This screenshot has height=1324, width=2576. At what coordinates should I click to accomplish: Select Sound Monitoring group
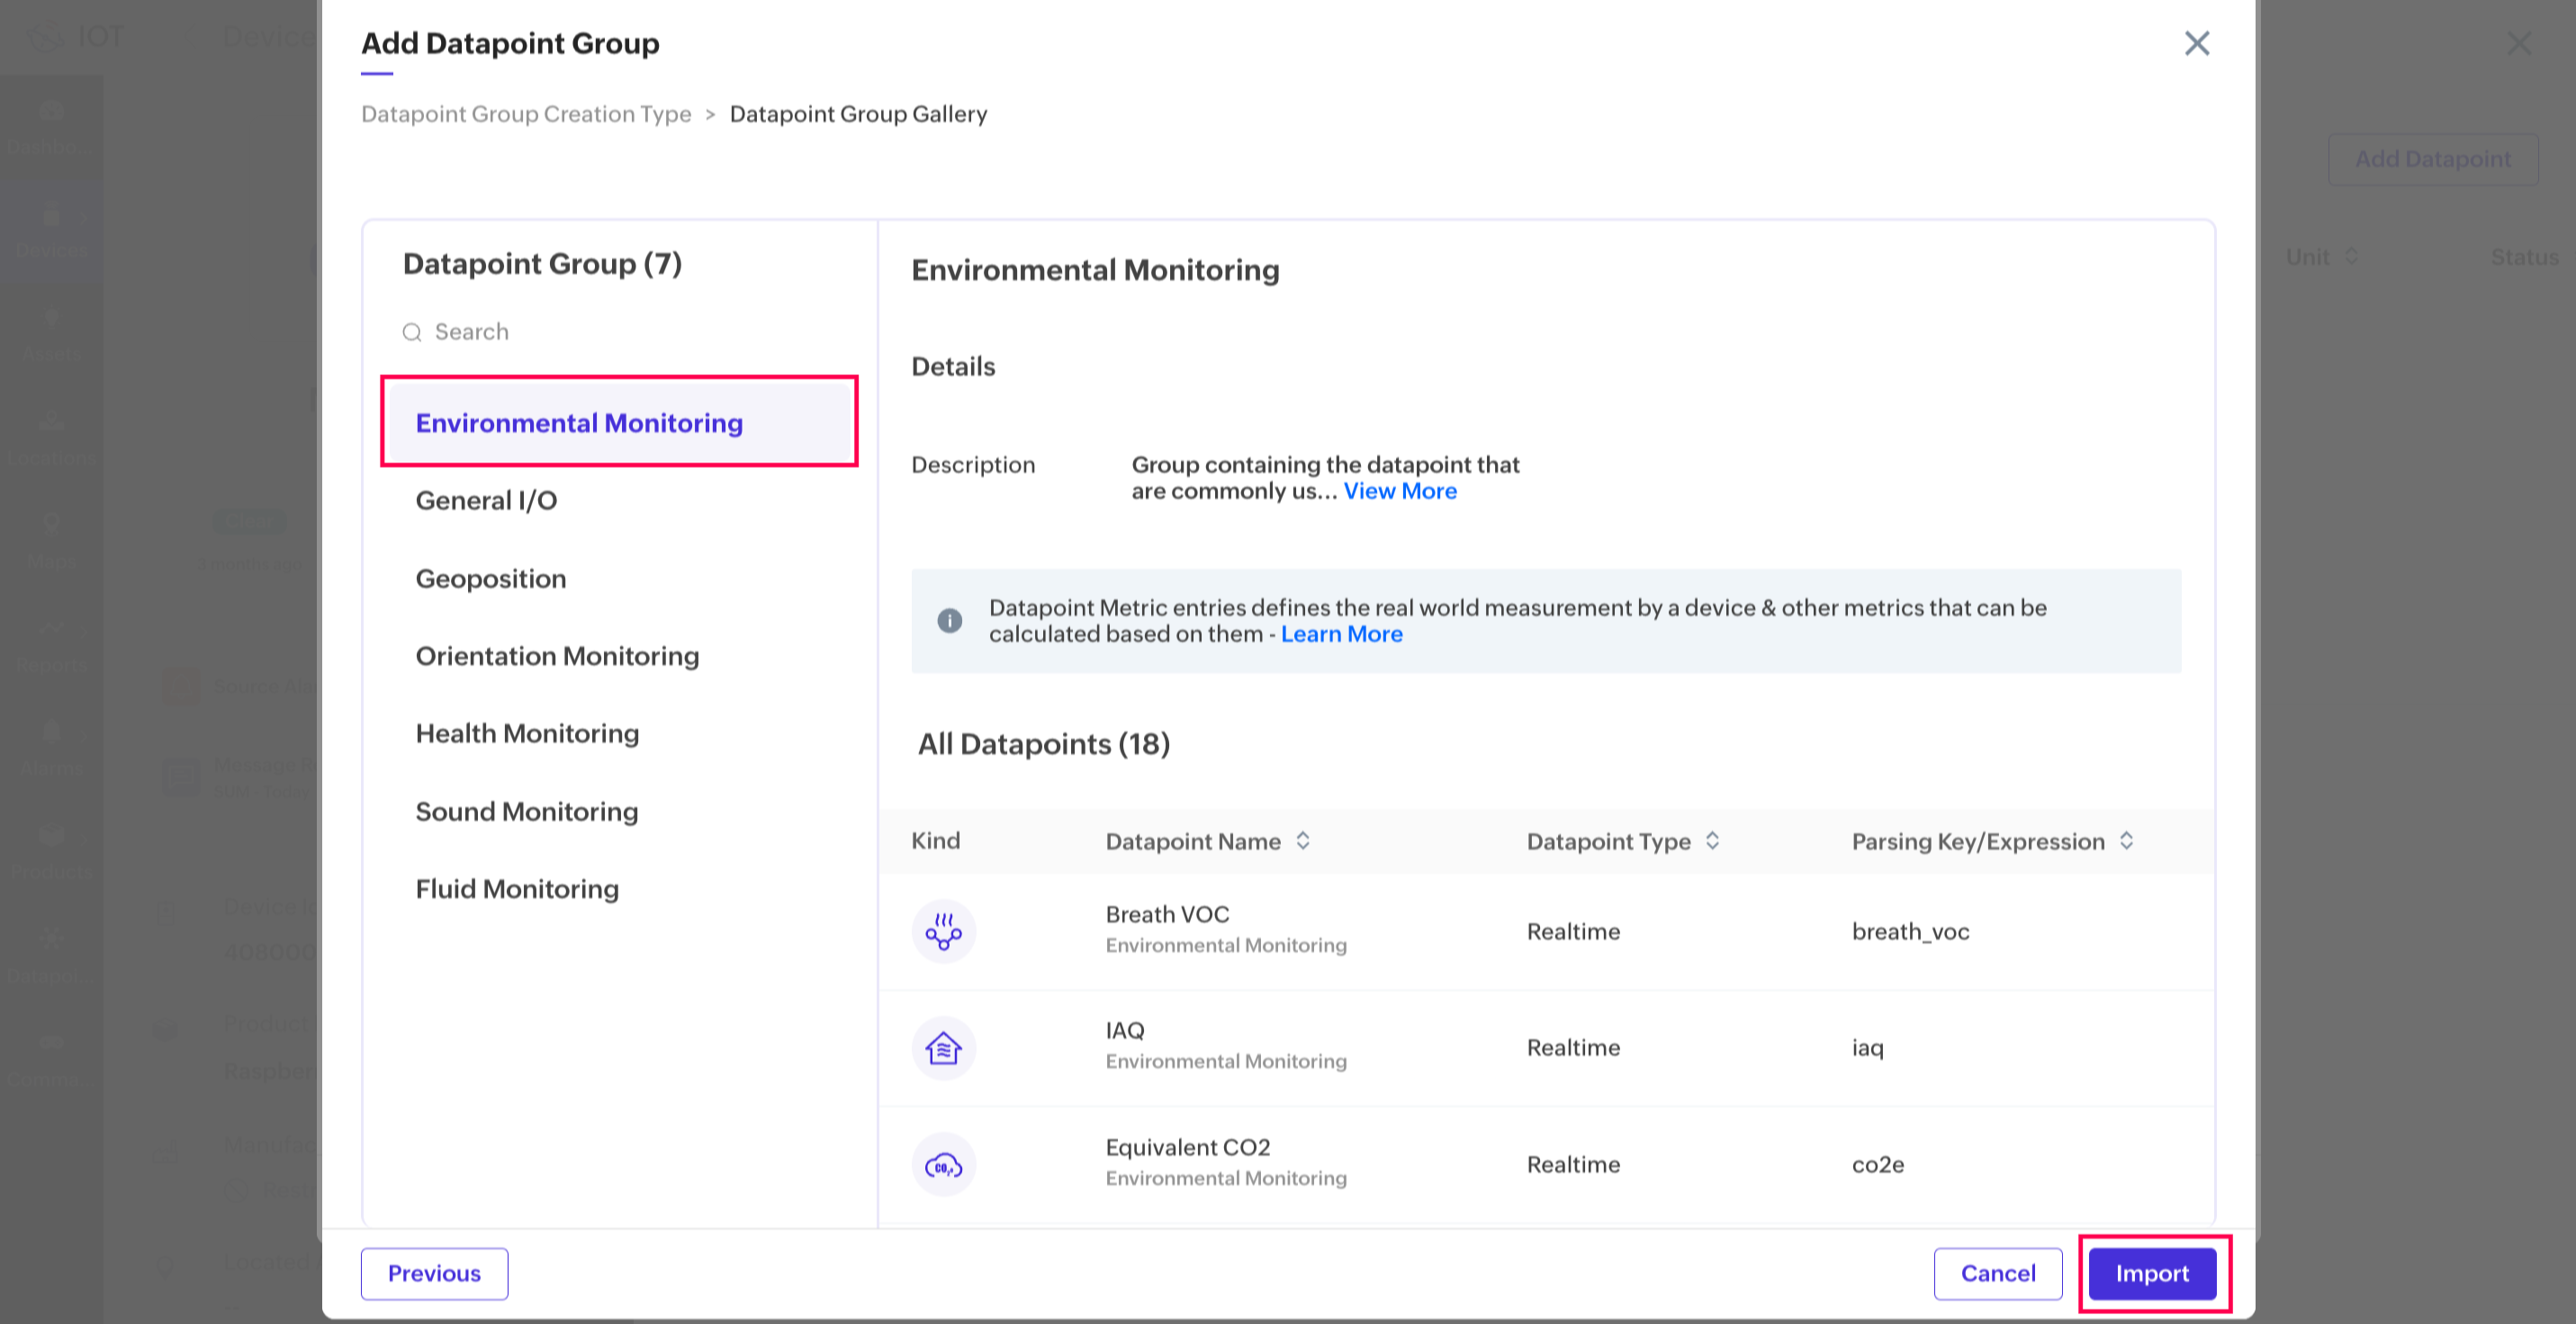pos(526,811)
